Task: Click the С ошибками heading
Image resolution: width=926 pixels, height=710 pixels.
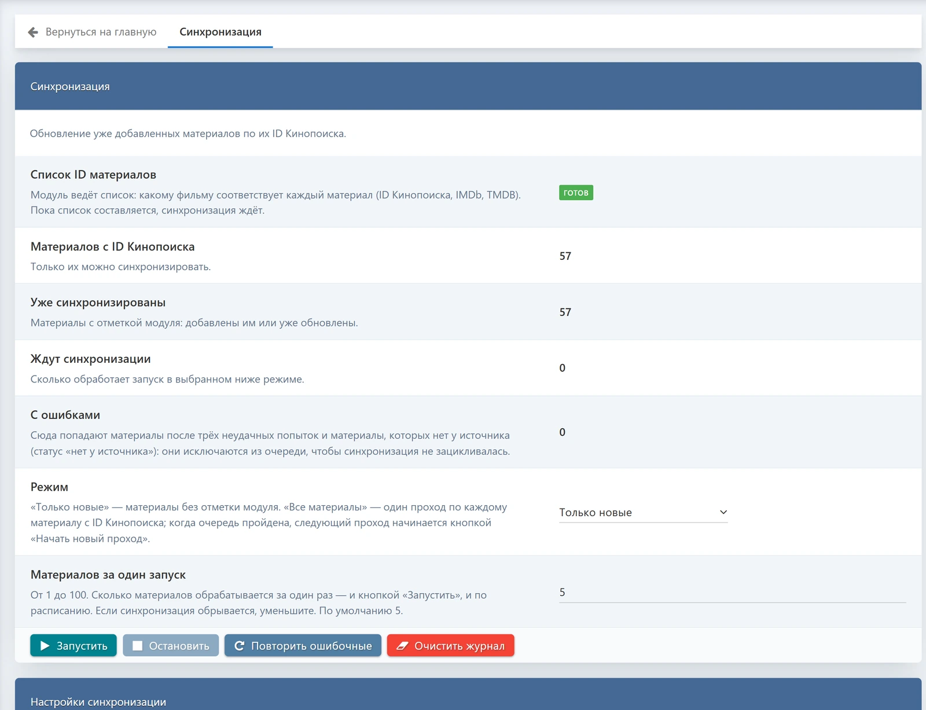Action: 65,415
